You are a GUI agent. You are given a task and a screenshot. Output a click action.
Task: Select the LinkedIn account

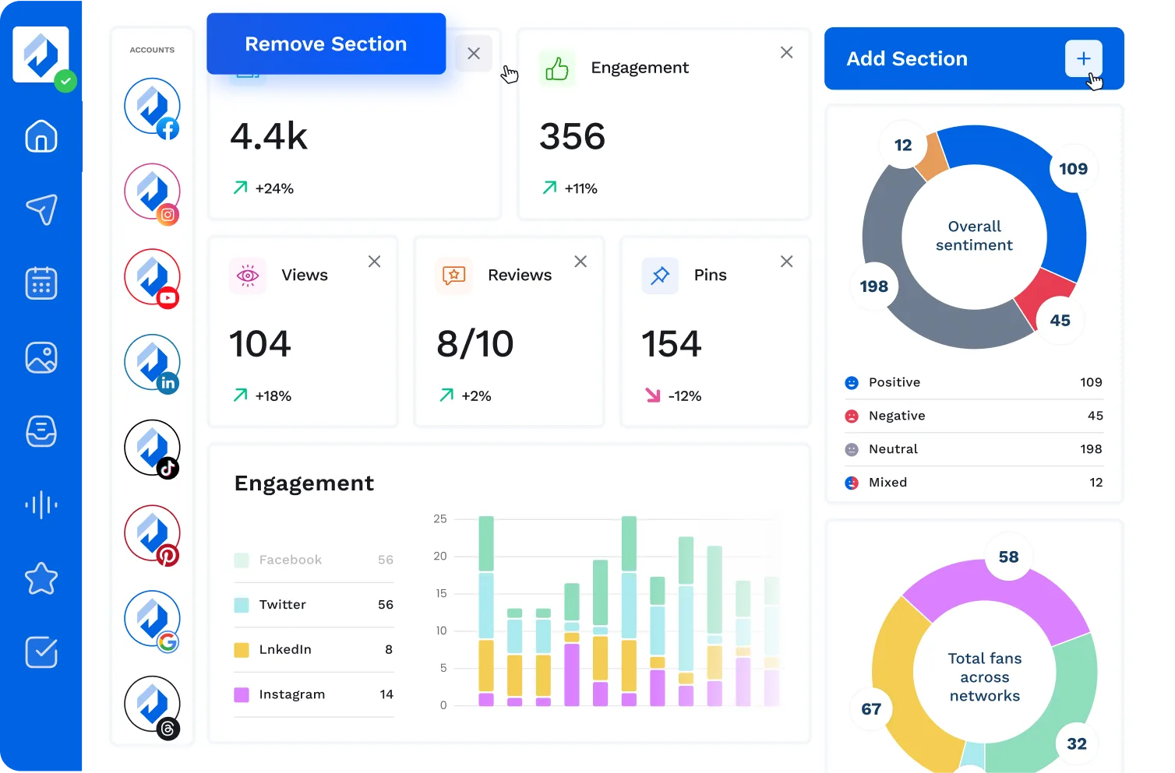[152, 363]
